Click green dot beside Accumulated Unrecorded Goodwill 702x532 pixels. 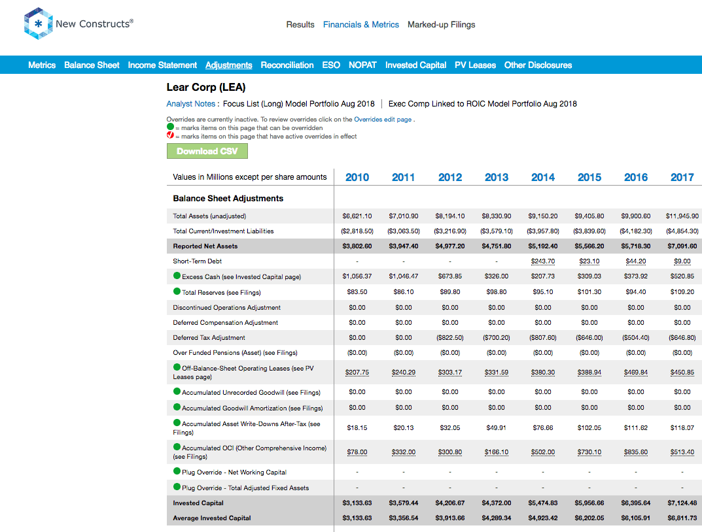(x=177, y=391)
